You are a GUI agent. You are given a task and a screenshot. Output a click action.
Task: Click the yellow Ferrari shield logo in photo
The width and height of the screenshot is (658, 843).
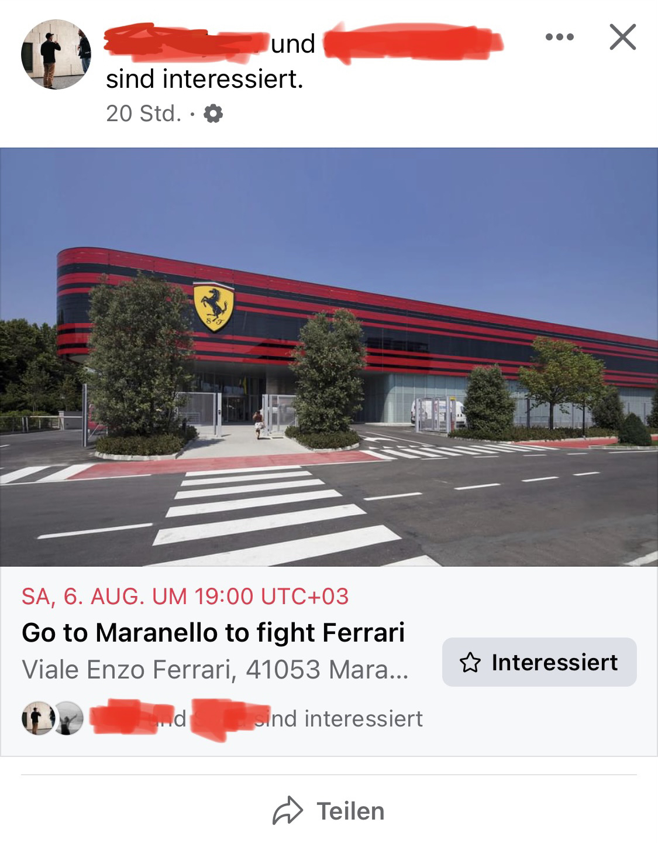point(214,307)
